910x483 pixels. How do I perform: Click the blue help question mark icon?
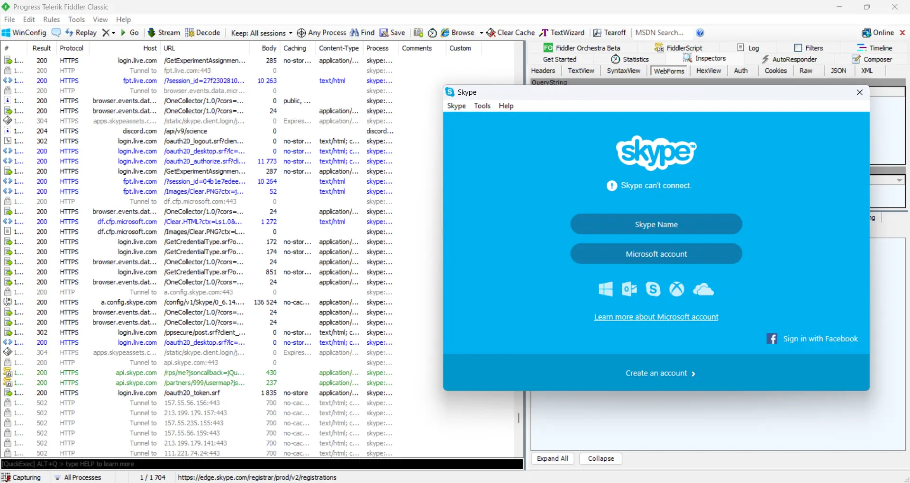[700, 33]
